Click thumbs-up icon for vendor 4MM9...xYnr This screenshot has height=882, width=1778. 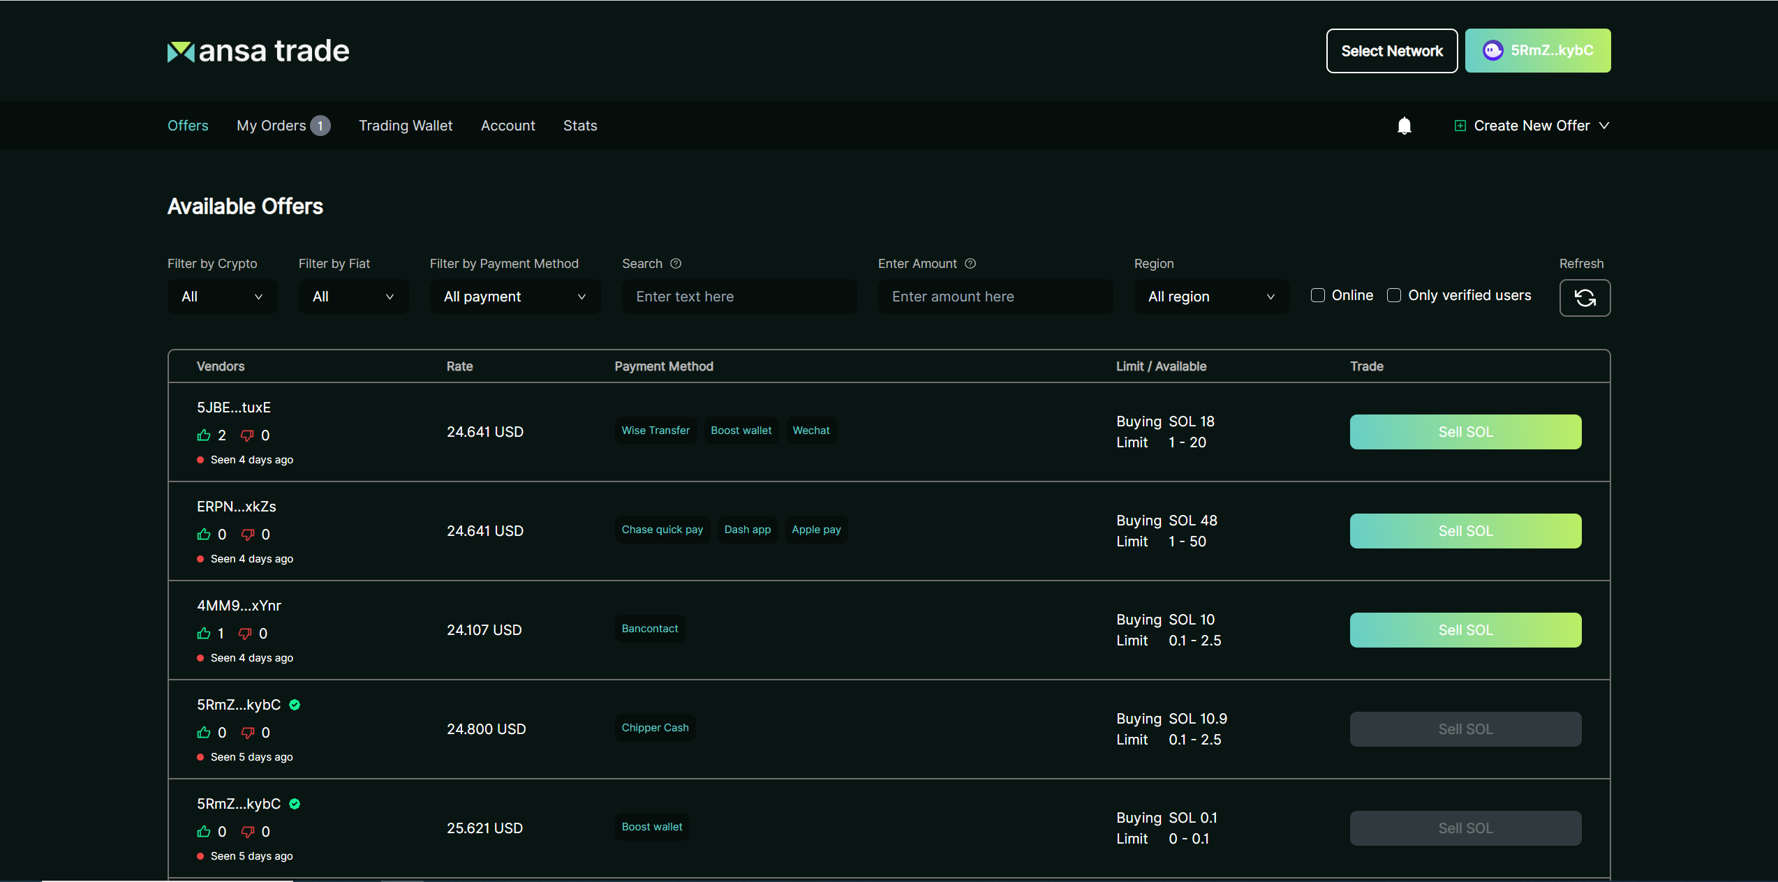pos(204,634)
